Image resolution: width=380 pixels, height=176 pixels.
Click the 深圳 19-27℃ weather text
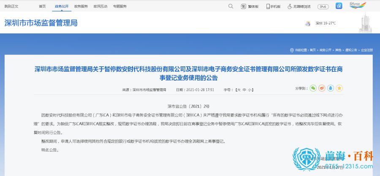[x=326, y=24]
